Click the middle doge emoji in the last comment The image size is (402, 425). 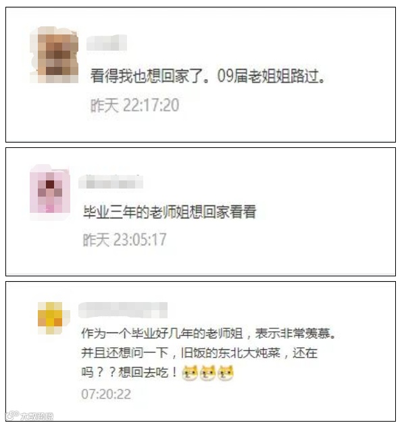pyautogui.click(x=207, y=373)
